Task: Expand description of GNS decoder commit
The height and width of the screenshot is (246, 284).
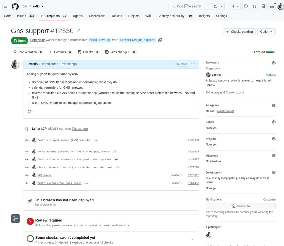Action: 96,140
